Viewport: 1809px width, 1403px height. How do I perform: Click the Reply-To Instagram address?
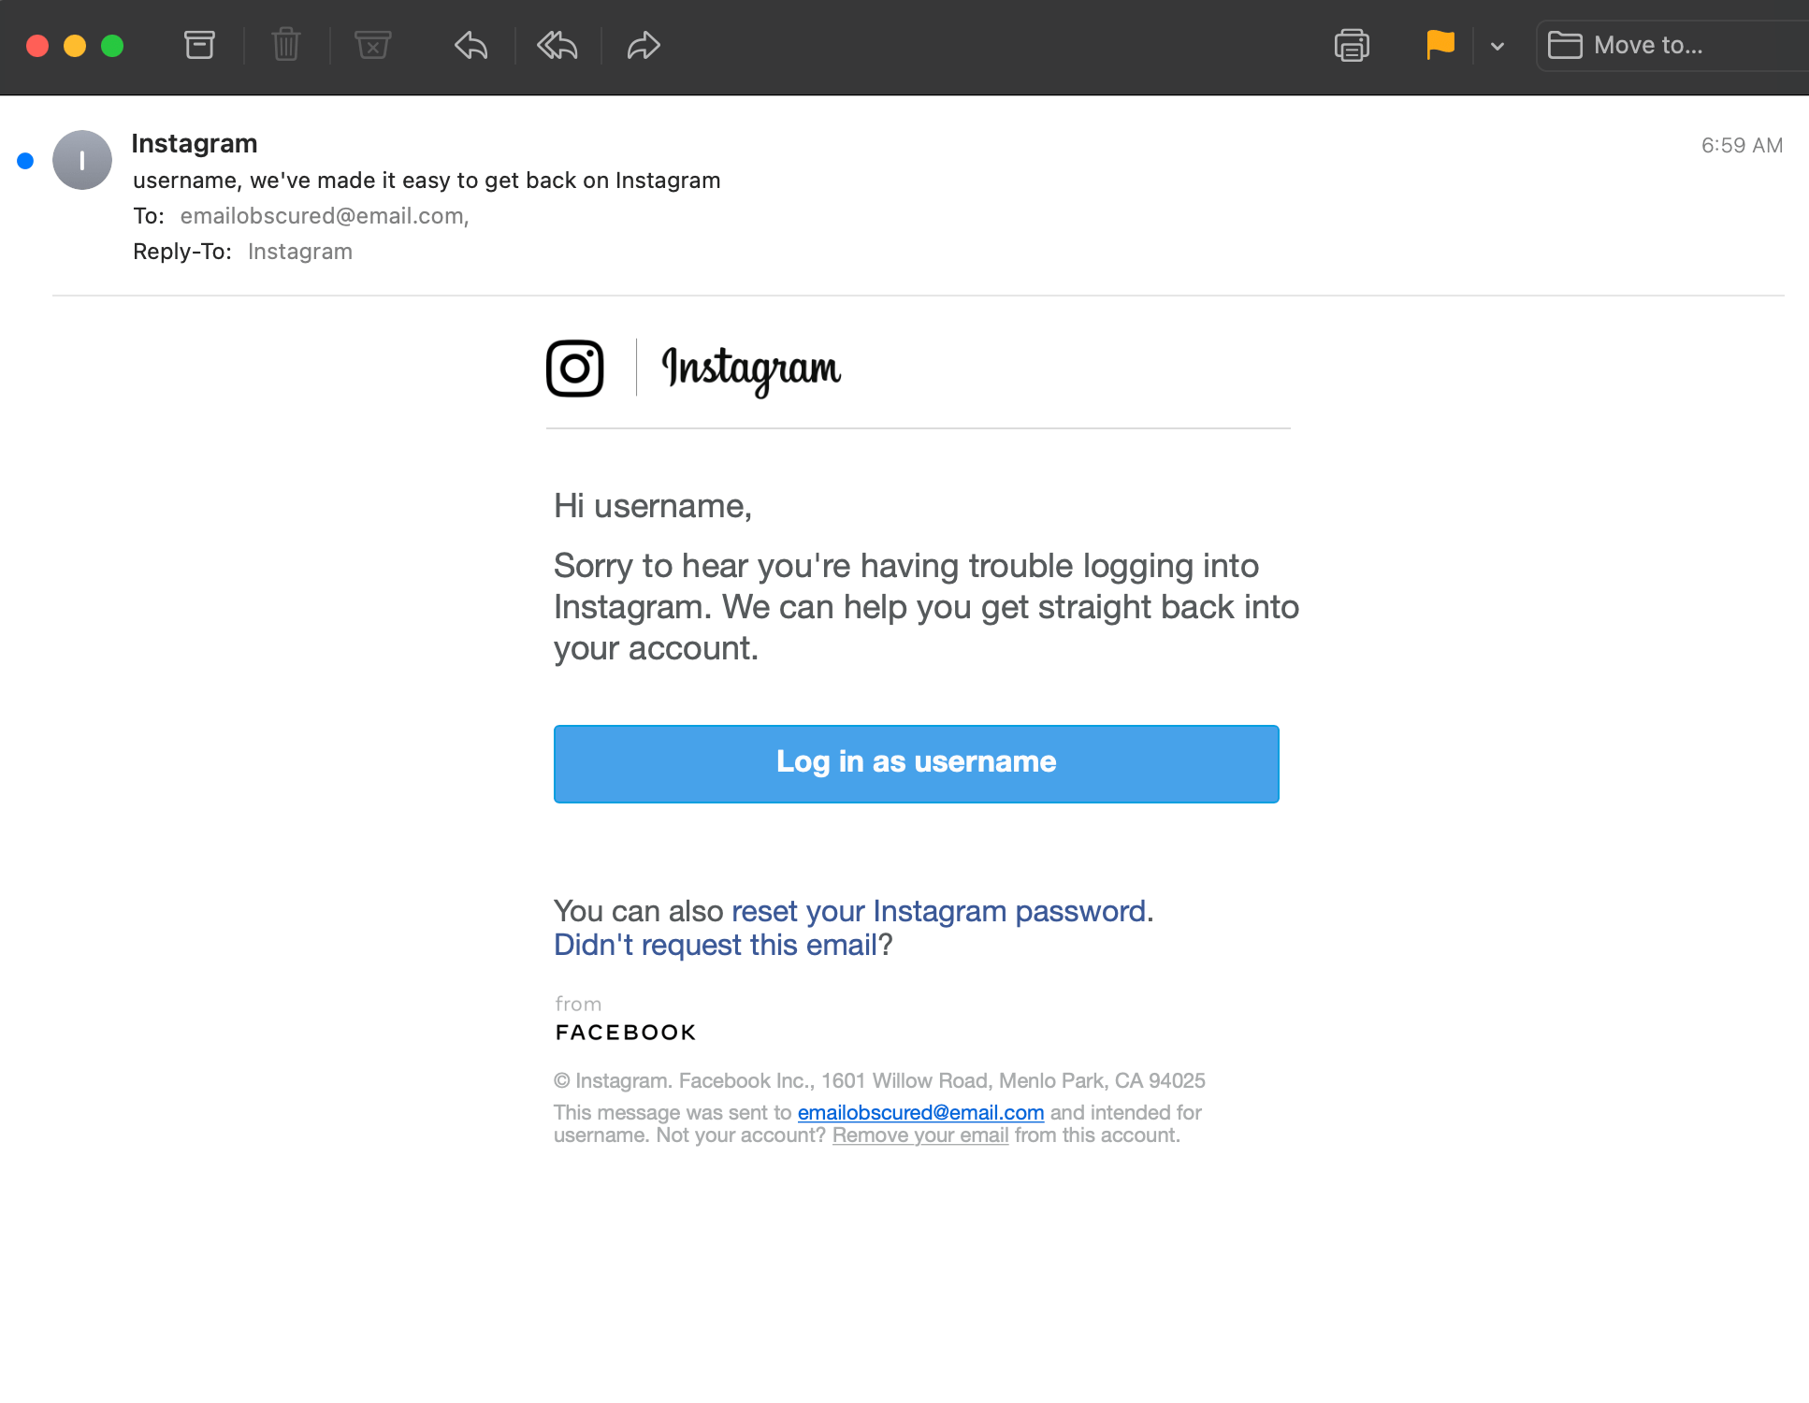pyautogui.click(x=299, y=252)
